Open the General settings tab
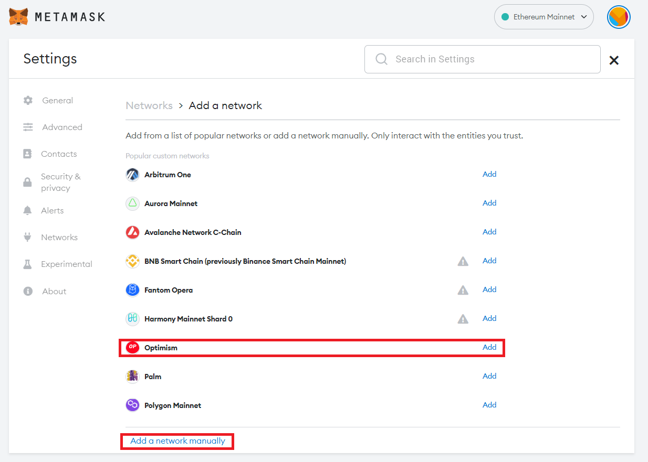Image resolution: width=648 pixels, height=462 pixels. [x=57, y=100]
